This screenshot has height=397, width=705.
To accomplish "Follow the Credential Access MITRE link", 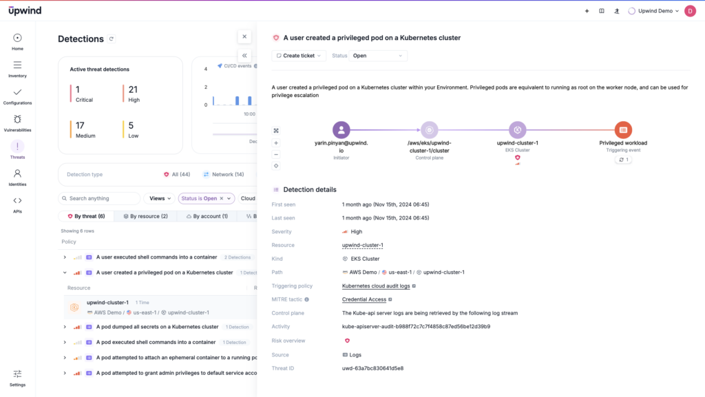I will click(x=364, y=299).
